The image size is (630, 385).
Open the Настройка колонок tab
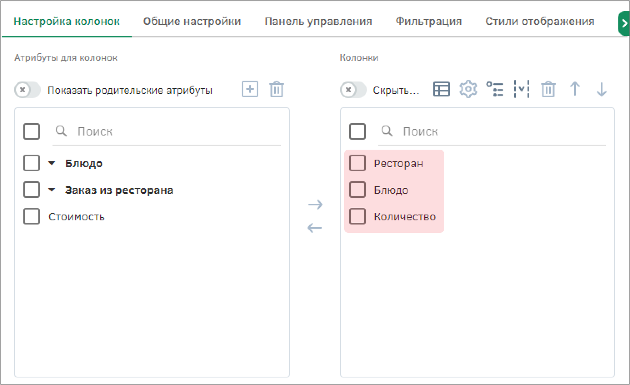click(x=67, y=22)
